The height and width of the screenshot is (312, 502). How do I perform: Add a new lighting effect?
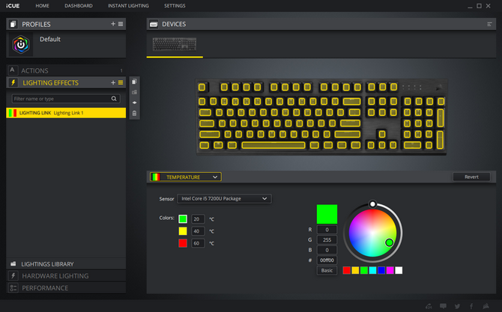click(113, 82)
